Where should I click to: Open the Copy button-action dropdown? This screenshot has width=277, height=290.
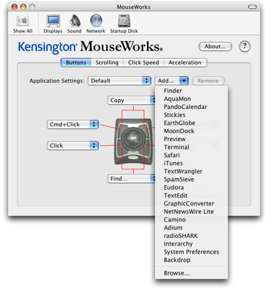pyautogui.click(x=132, y=100)
